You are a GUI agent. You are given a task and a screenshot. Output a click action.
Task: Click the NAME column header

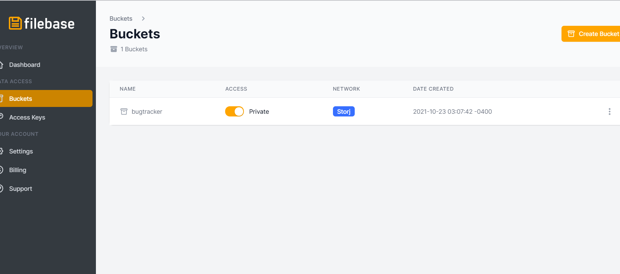point(128,89)
